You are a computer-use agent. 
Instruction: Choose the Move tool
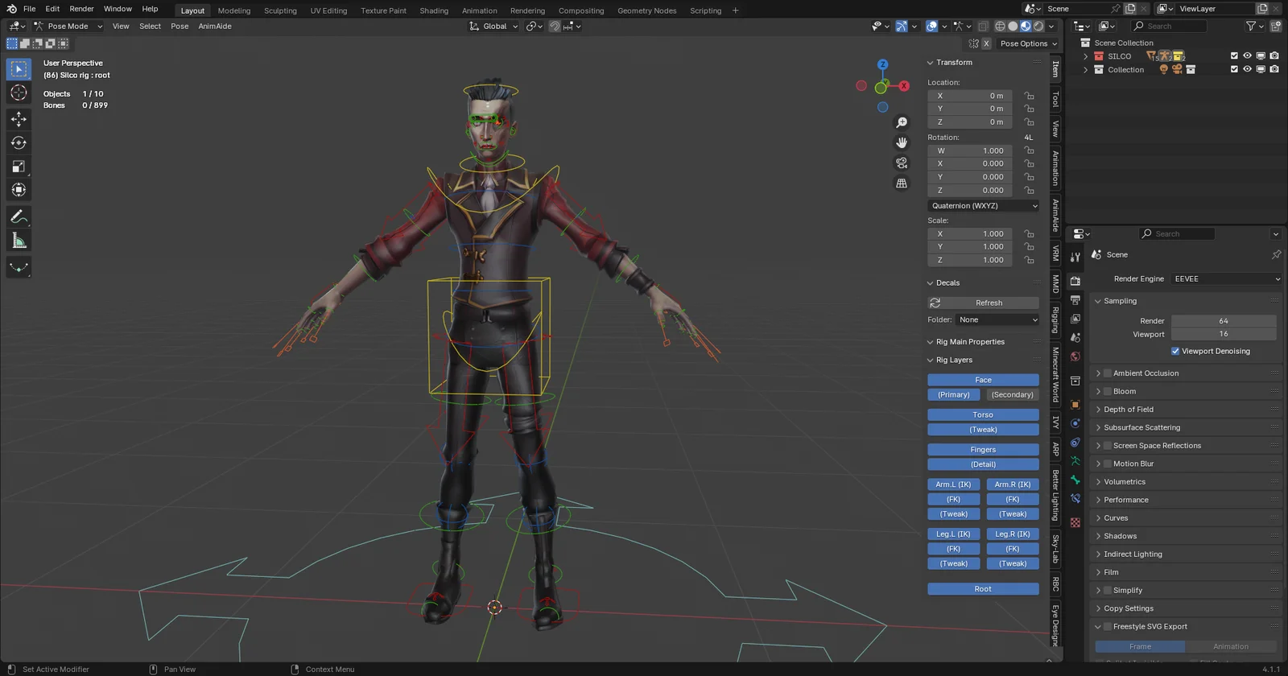point(19,119)
